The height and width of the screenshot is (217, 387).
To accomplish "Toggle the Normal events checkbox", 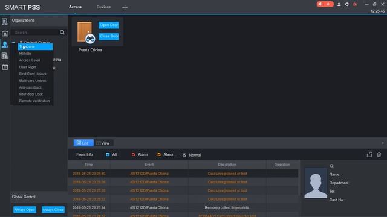I will tap(184, 155).
